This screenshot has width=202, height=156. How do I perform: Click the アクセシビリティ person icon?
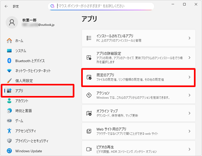[x=9, y=131]
